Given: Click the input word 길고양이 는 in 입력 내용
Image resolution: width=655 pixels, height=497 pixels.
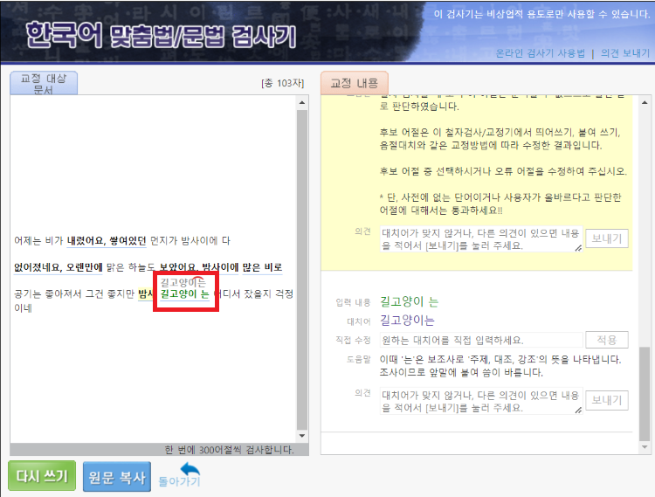Looking at the screenshot, I should coord(409,301).
